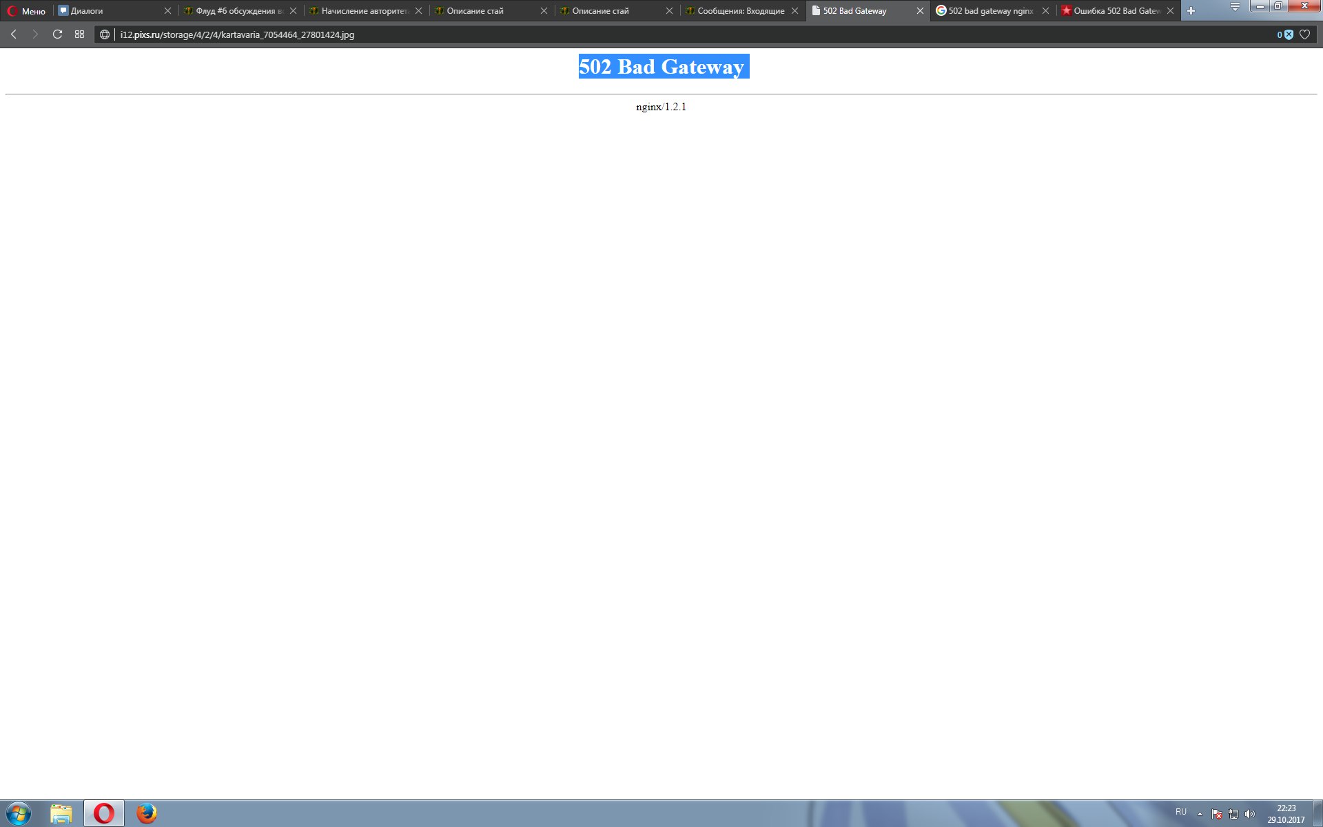Show hidden system tray icons

1200,814
